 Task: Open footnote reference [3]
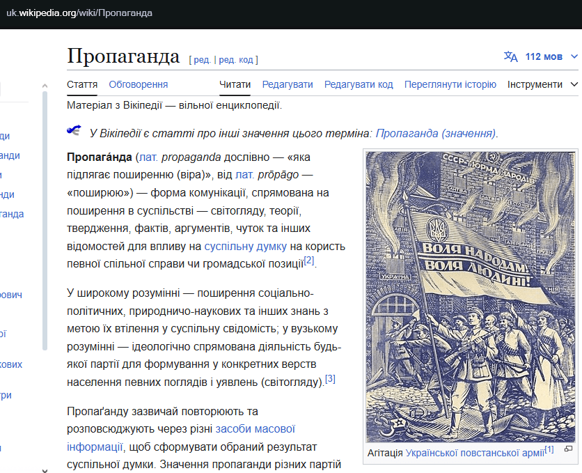[x=330, y=379]
